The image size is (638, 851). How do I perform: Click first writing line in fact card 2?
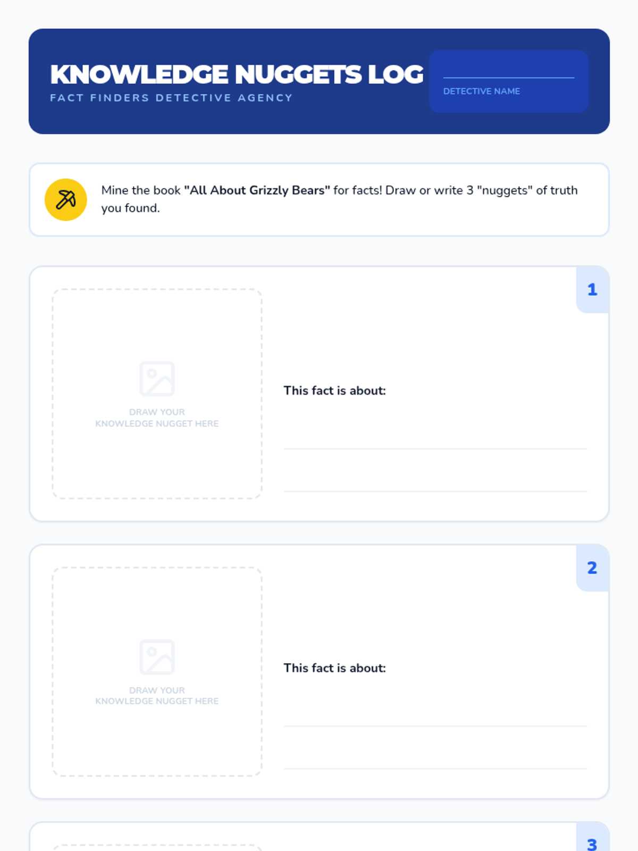435,726
